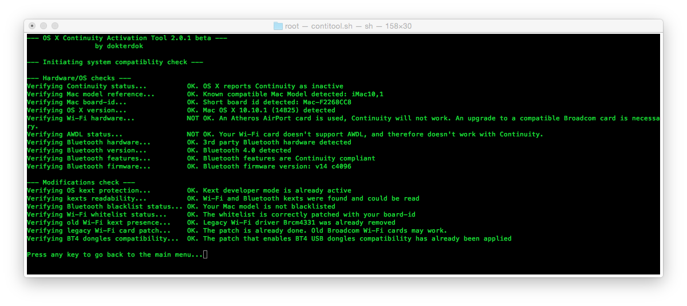Click 'OS X reports Continuity as inactive'
Image resolution: width=687 pixels, height=306 pixels.
click(273, 86)
